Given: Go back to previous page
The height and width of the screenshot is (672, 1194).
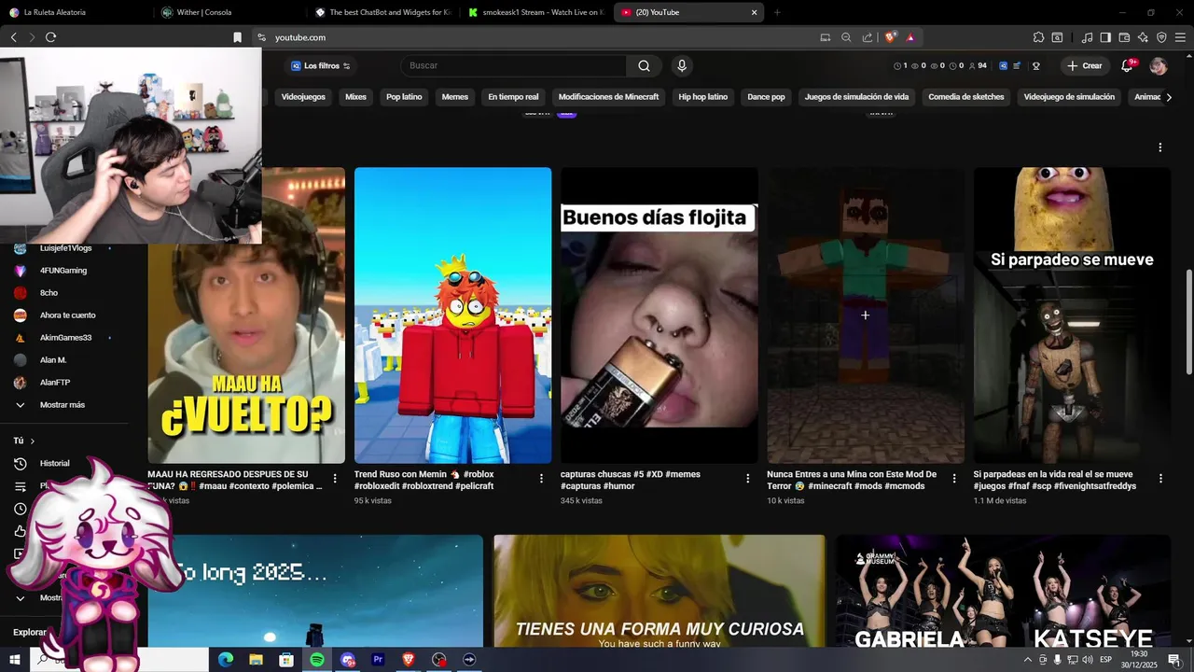Looking at the screenshot, I should pyautogui.click(x=13, y=37).
